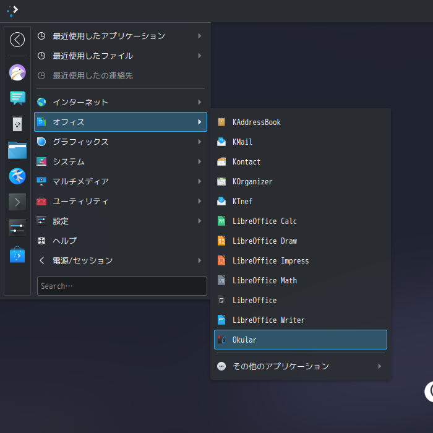Click the back arrow circle in sidebar
Image resolution: width=433 pixels, height=433 pixels.
coord(17,40)
